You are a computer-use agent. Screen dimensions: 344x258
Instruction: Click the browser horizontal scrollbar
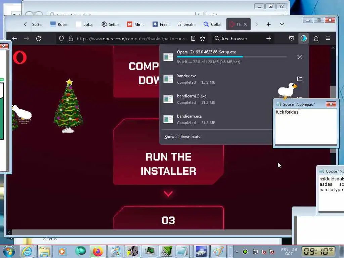tap(152, 232)
